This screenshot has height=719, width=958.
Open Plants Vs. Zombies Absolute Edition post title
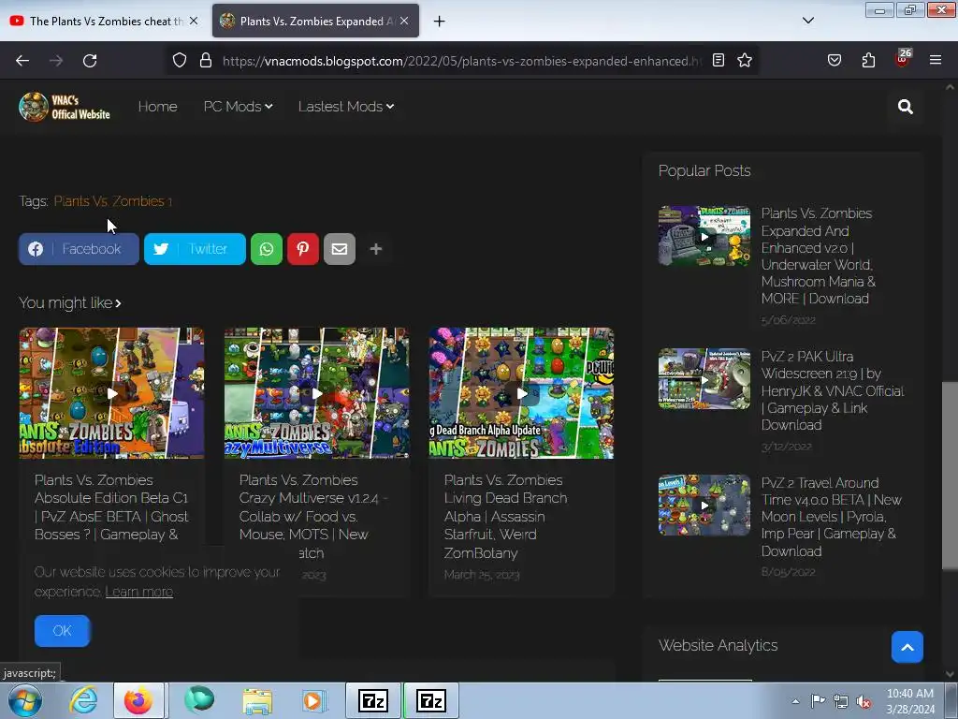[x=111, y=506]
